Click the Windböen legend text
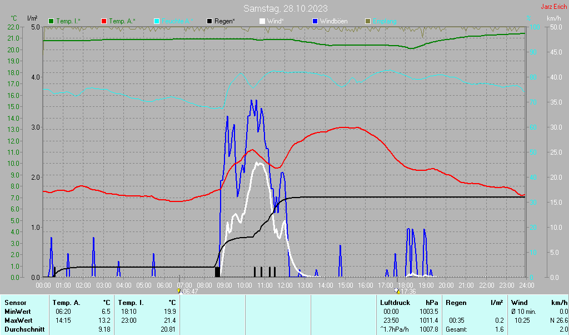The width and height of the screenshot is (569, 335). click(333, 21)
